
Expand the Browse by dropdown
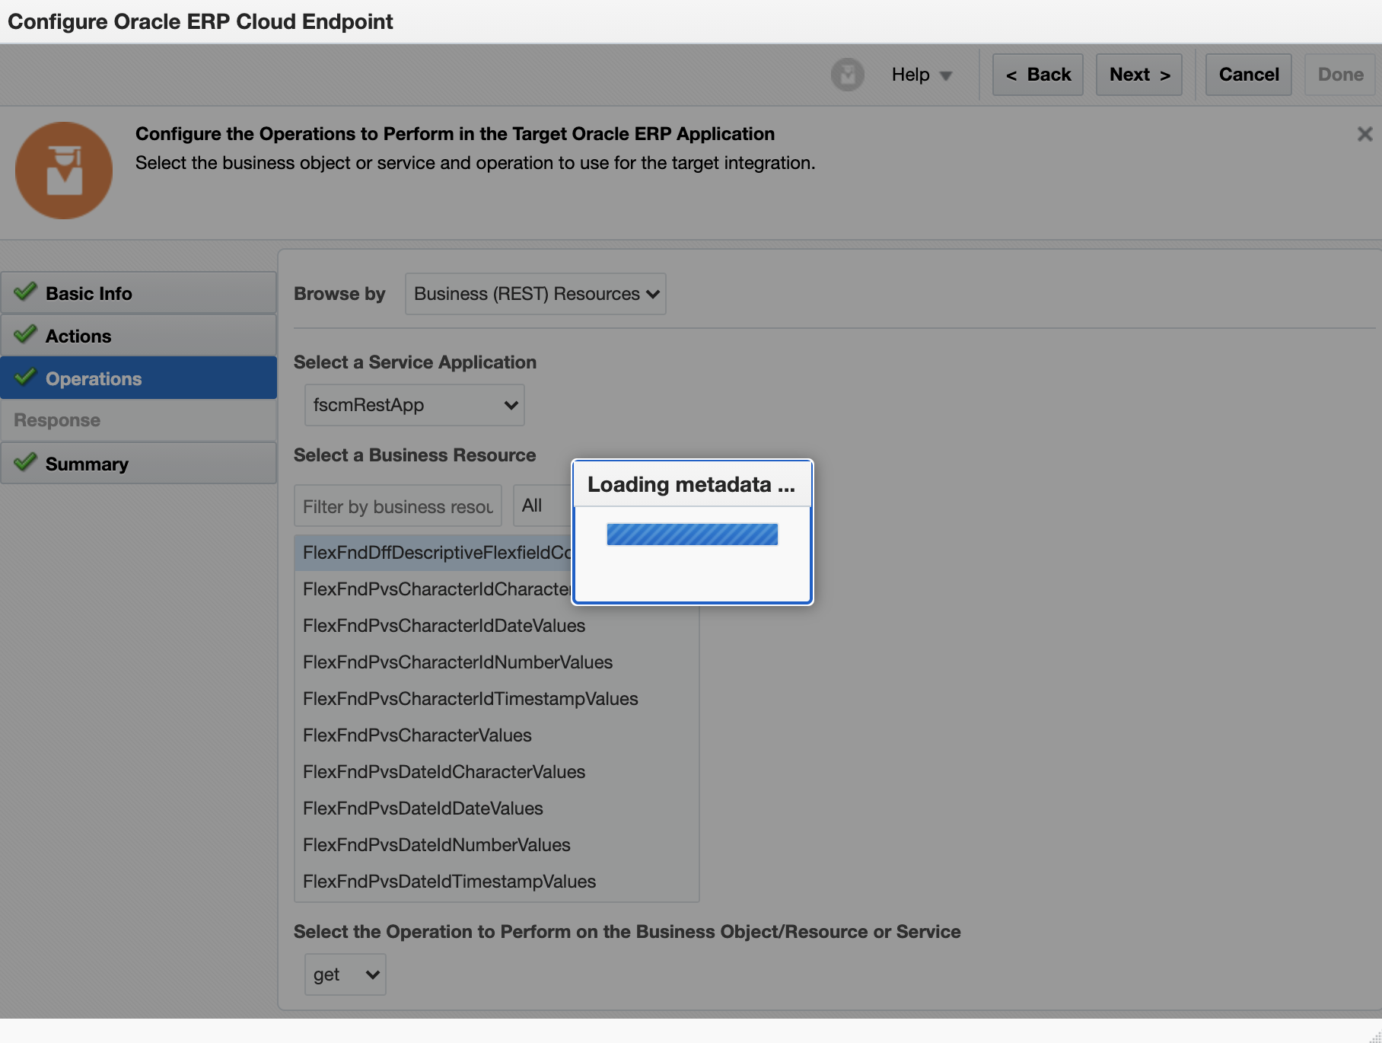(x=535, y=294)
